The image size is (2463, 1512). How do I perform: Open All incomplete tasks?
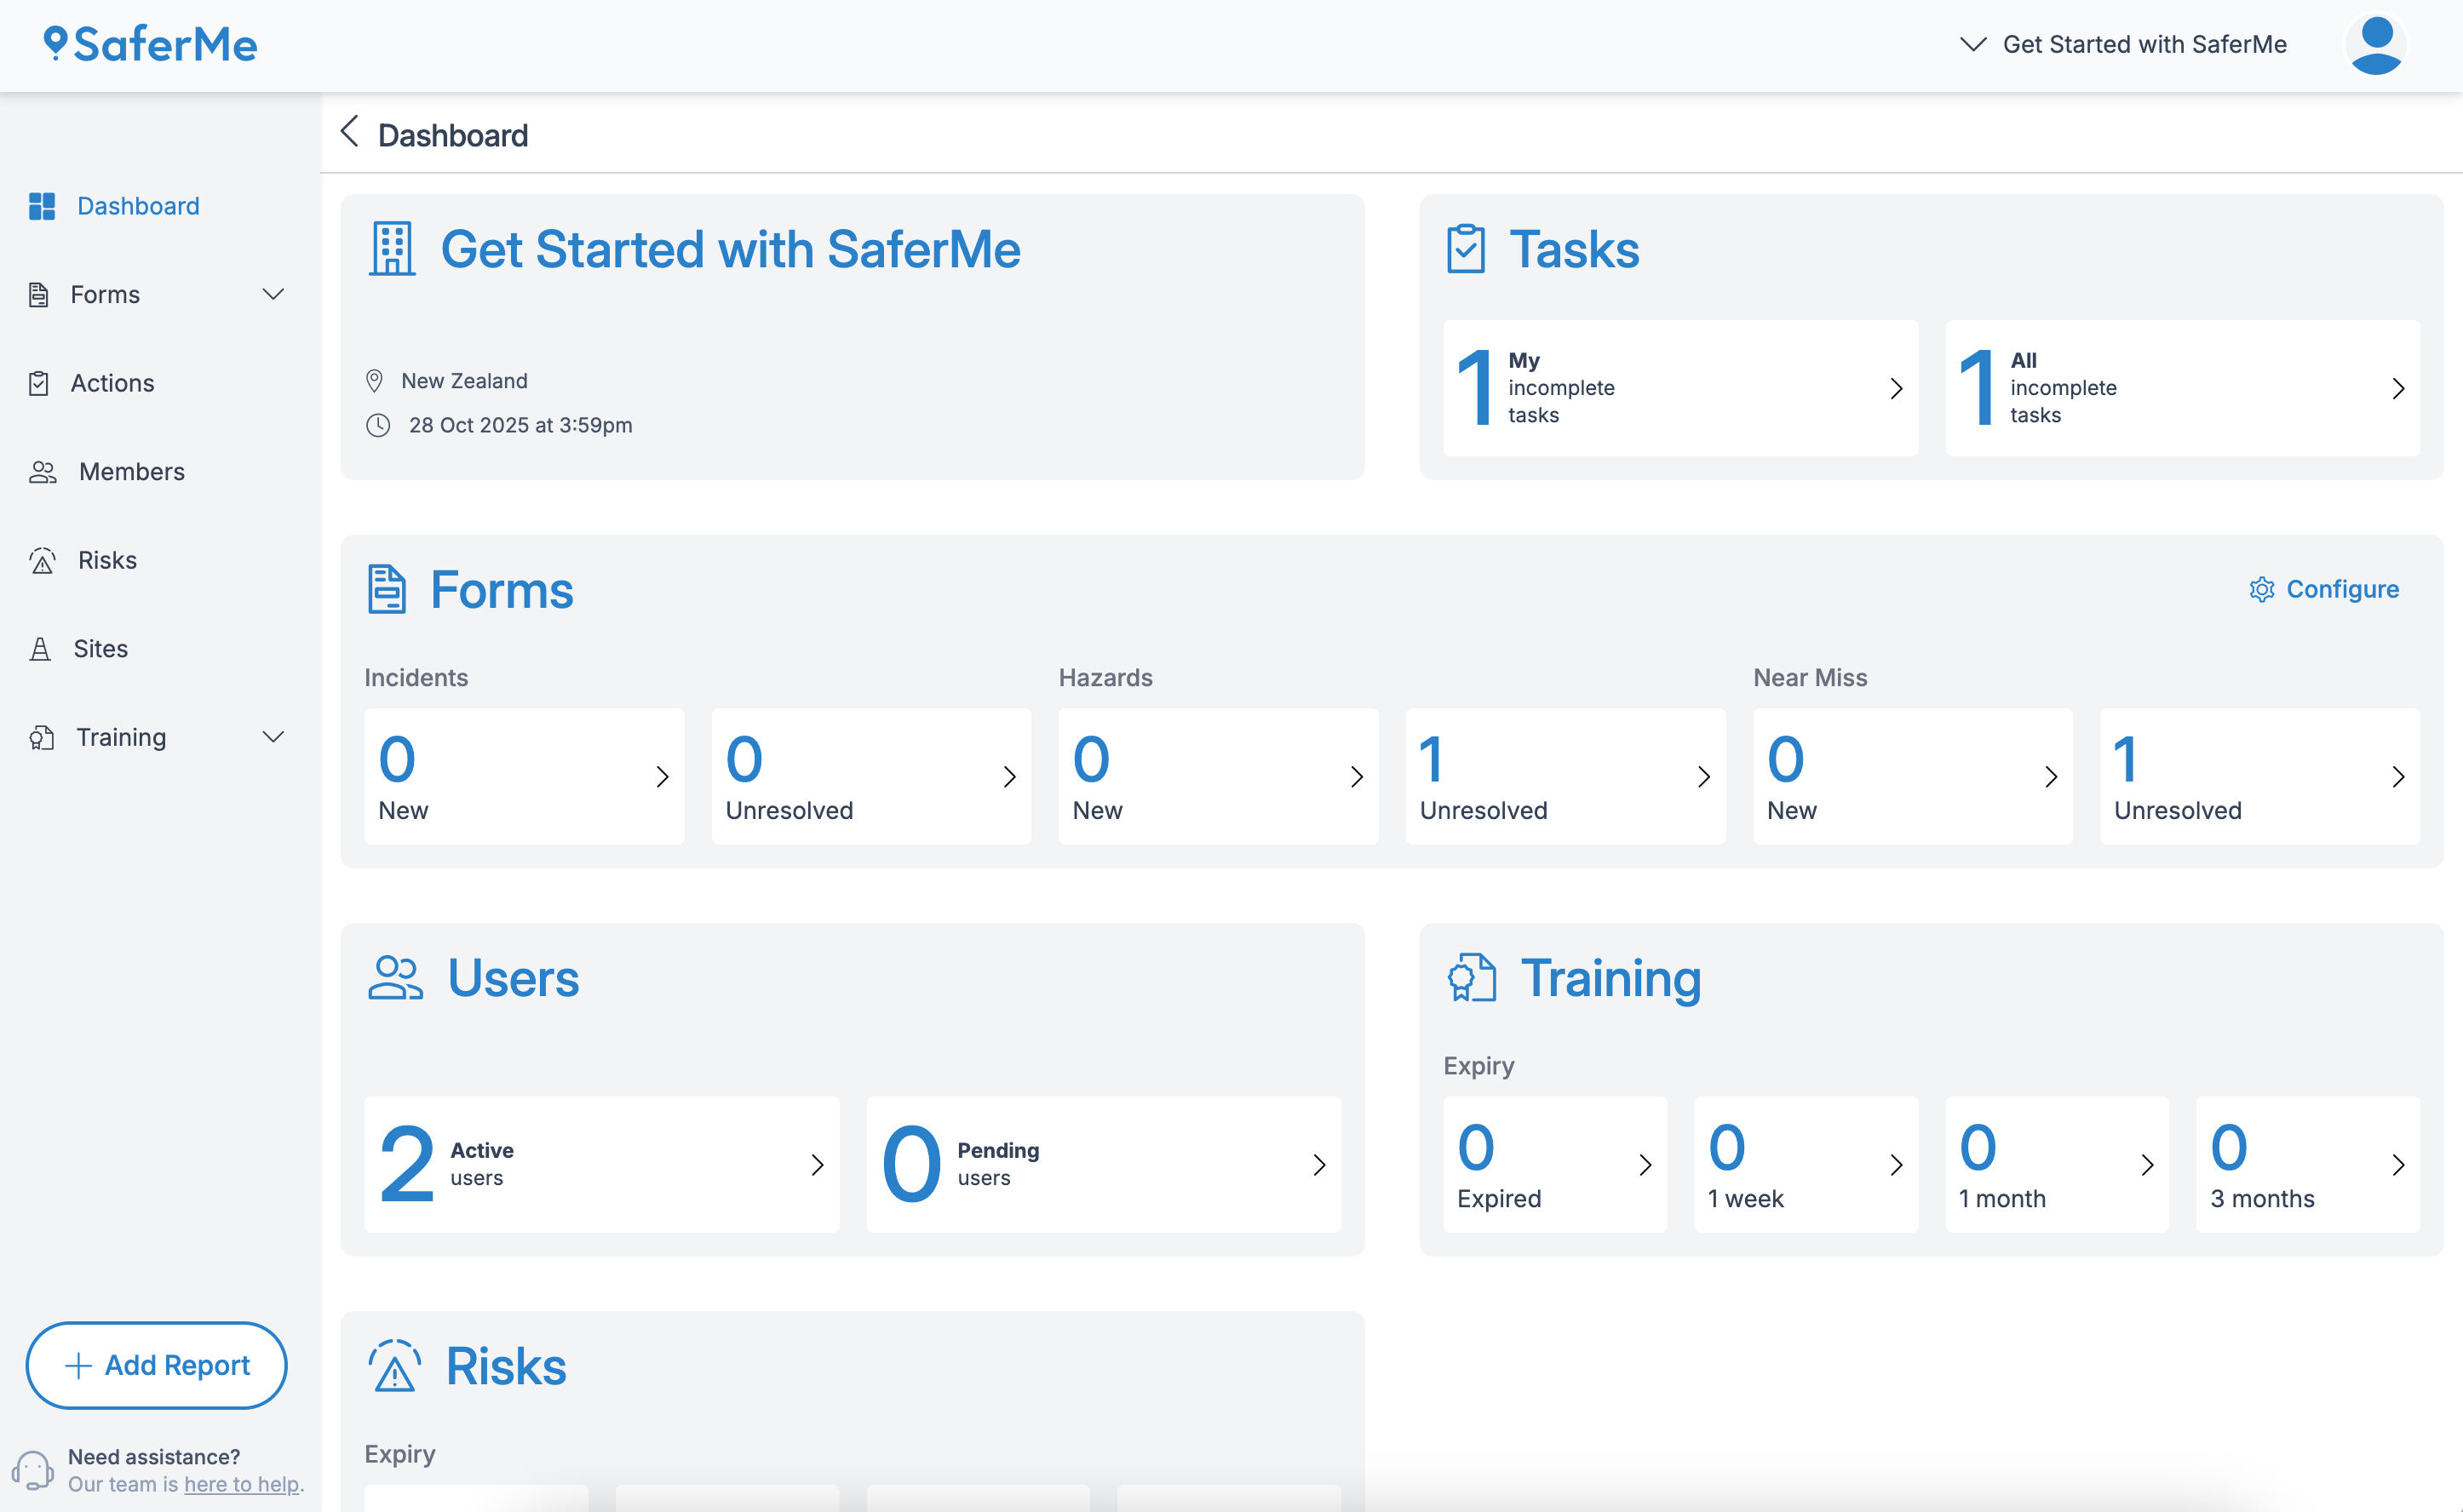click(2182, 388)
